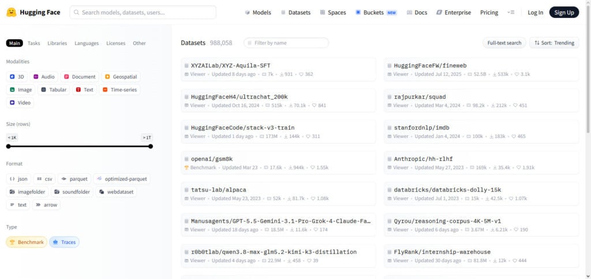The width and height of the screenshot is (591, 279).
Task: Filter by optimized-parquet format
Action: [121, 179]
